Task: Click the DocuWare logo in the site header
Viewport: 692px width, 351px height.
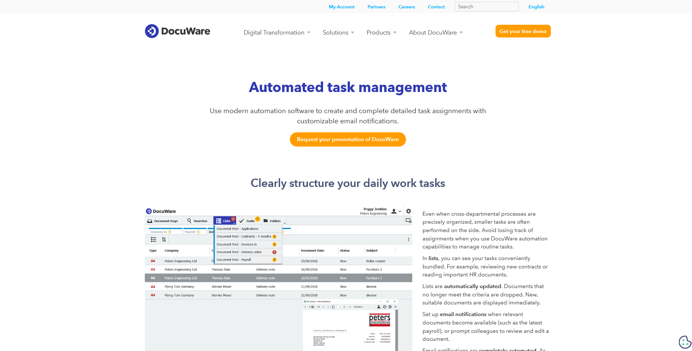Action: [x=177, y=31]
